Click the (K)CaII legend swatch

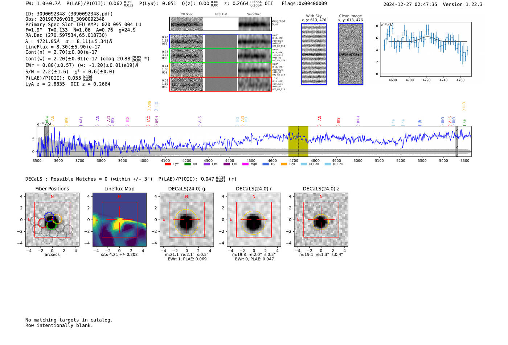coord(304,164)
